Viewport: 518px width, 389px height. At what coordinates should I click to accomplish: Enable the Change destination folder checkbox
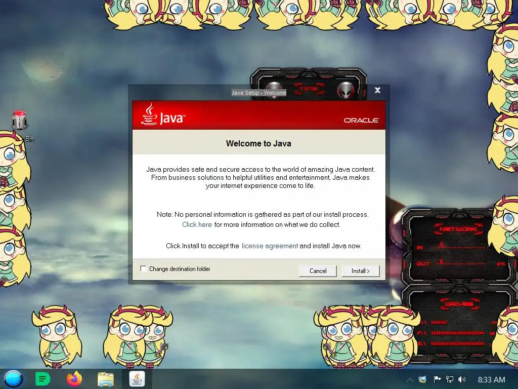pos(143,268)
